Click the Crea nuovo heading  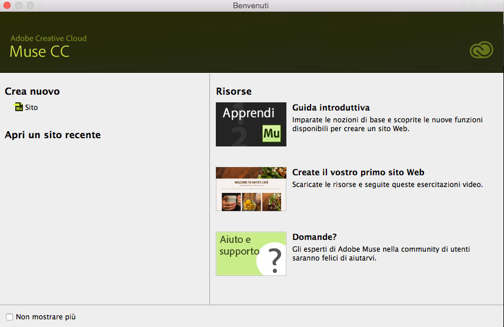pyautogui.click(x=32, y=91)
